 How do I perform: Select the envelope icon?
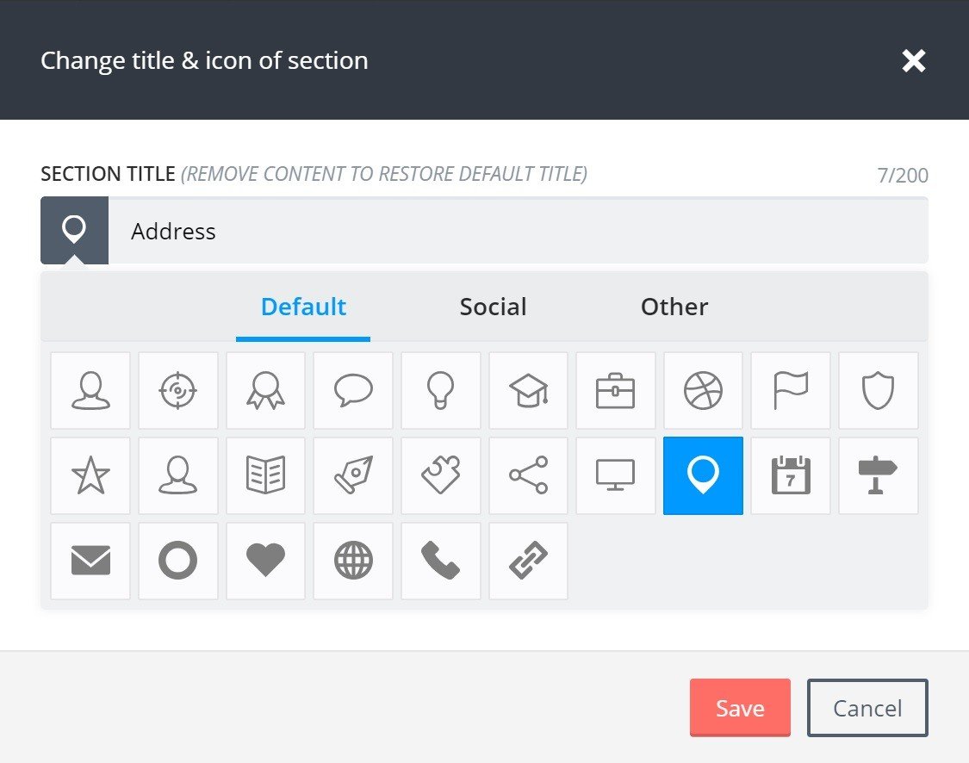(90, 561)
